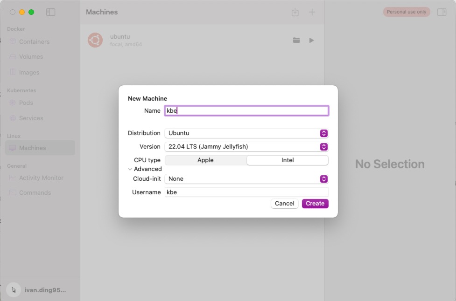Screen dimensions: 456x301
Task: Click the plus icon to add machine
Action: [x=312, y=13]
